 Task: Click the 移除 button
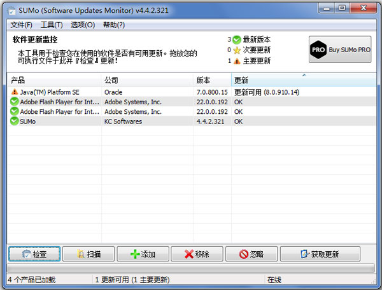pos(197,254)
